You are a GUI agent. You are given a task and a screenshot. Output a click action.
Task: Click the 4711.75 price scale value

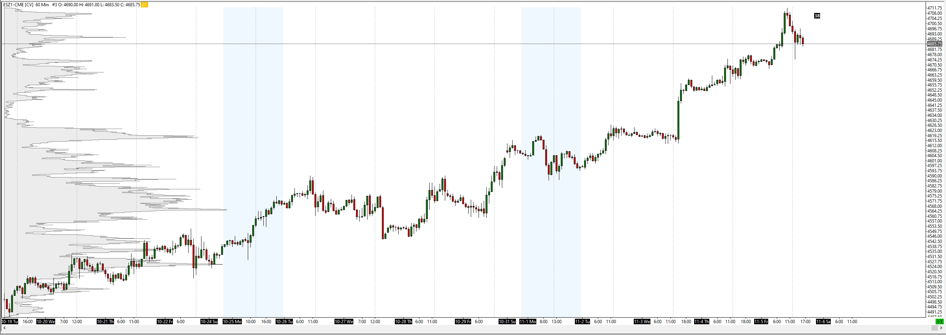934,8
